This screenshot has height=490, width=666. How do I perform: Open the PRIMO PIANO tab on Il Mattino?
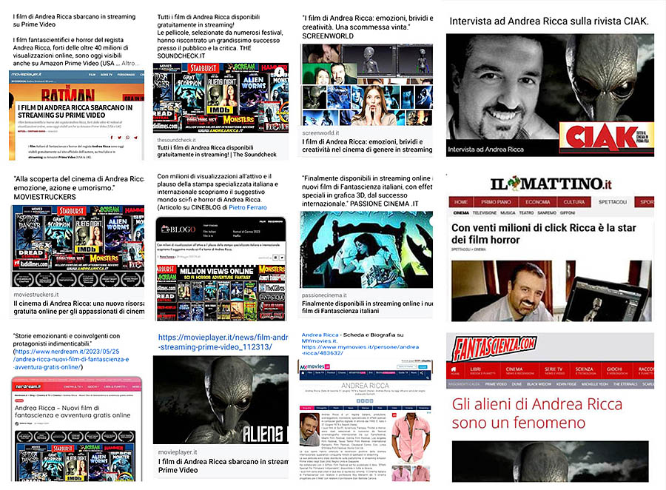tap(496, 202)
